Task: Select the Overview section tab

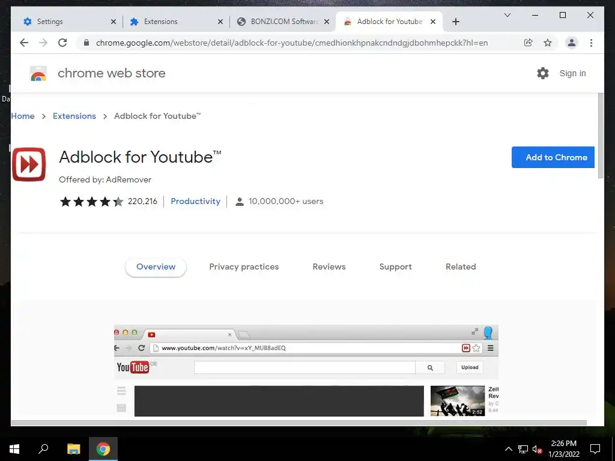Action: pyautogui.click(x=156, y=267)
